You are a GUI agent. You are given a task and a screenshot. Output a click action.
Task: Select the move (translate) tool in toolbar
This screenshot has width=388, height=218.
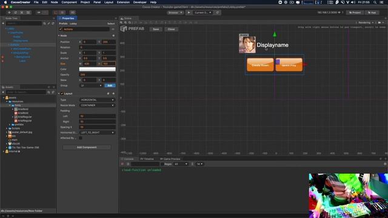tap(10, 13)
